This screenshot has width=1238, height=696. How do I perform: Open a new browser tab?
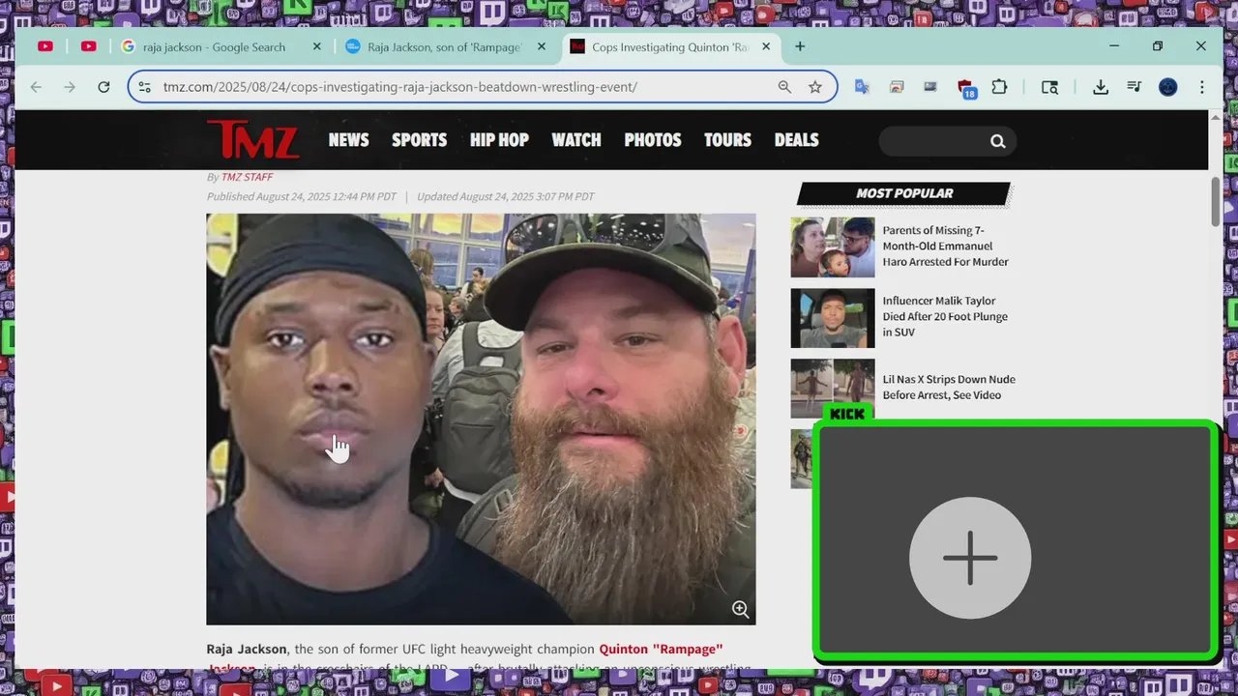pos(800,46)
